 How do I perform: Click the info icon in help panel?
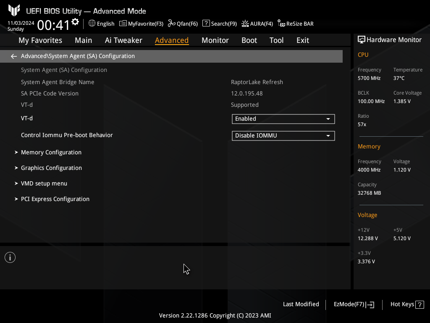click(x=10, y=257)
